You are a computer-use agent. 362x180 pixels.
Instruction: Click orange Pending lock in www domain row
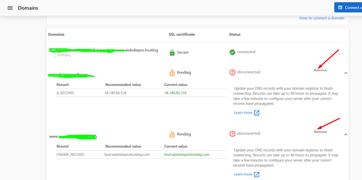click(x=172, y=134)
